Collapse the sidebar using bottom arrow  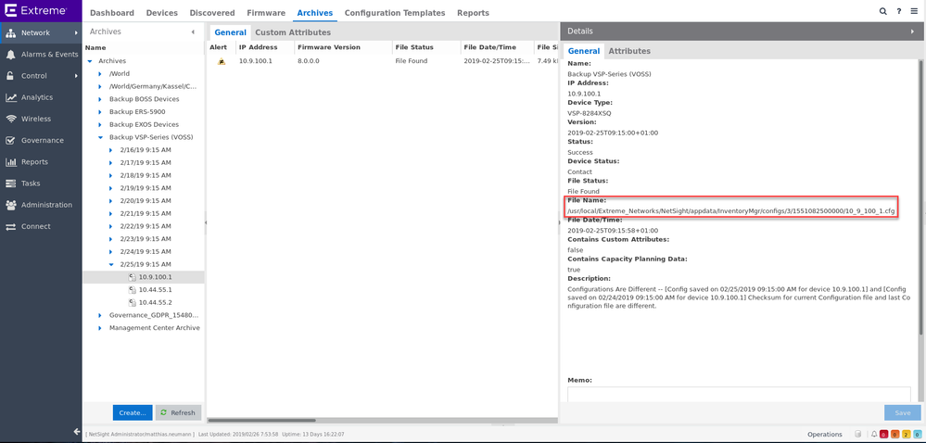(77, 432)
